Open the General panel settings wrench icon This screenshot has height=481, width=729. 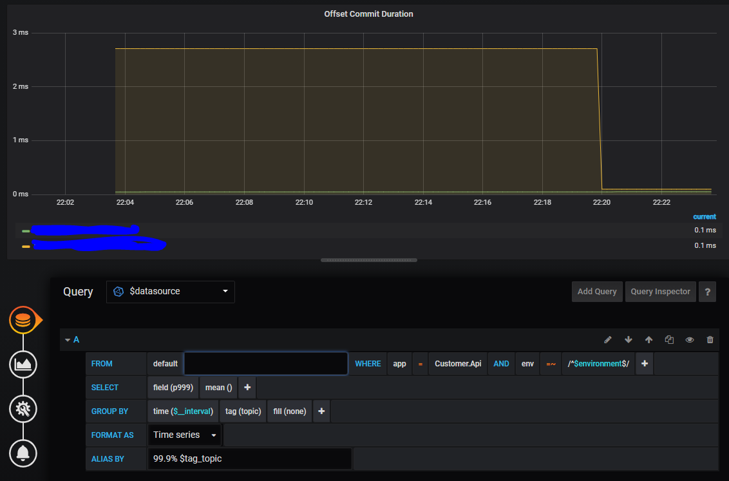pyautogui.click(x=23, y=408)
